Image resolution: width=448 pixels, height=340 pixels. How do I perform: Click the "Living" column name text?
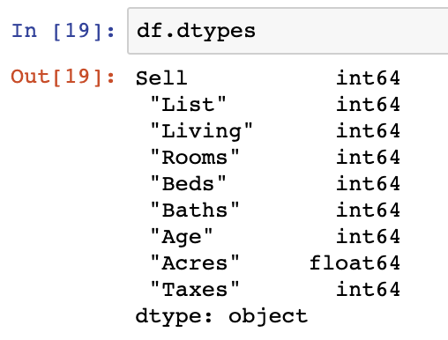click(201, 131)
